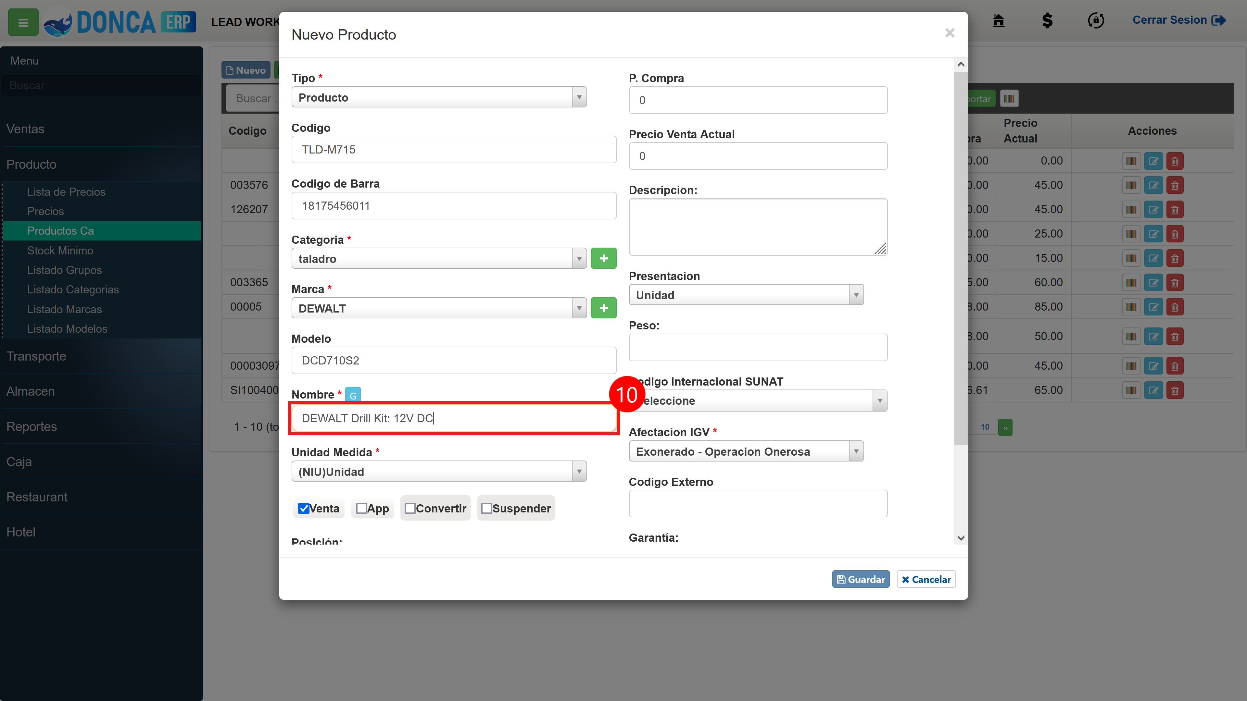This screenshot has height=701, width=1247.
Task: Toggle the green hamburger menu button
Action: point(23,22)
